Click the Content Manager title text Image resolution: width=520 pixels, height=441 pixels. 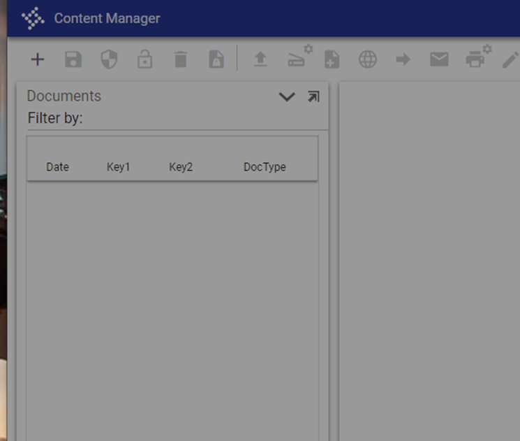click(107, 18)
